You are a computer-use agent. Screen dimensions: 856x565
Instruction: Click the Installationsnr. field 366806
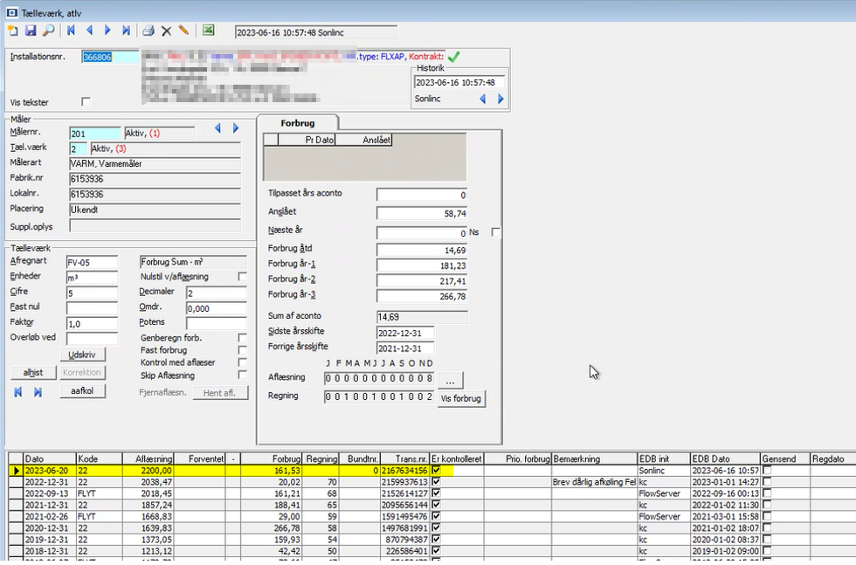click(x=110, y=57)
